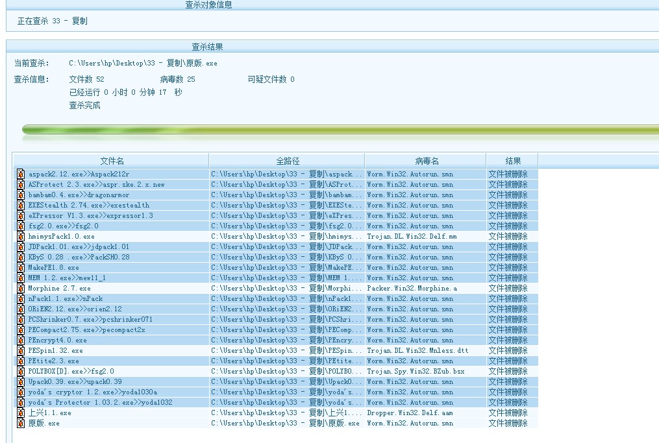The width and height of the screenshot is (659, 443).
Task: Click the virus icon beside Upack0.39.exe
Action: pos(21,381)
